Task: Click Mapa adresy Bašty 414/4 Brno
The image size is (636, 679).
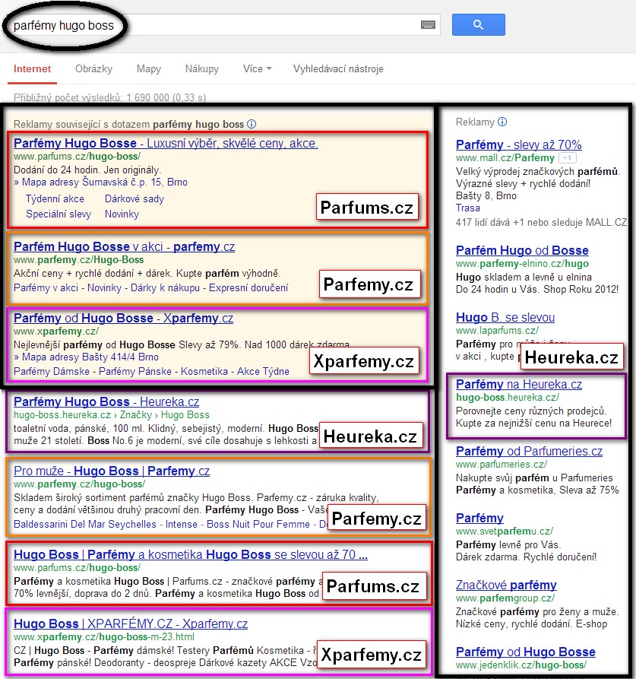Action: click(90, 357)
